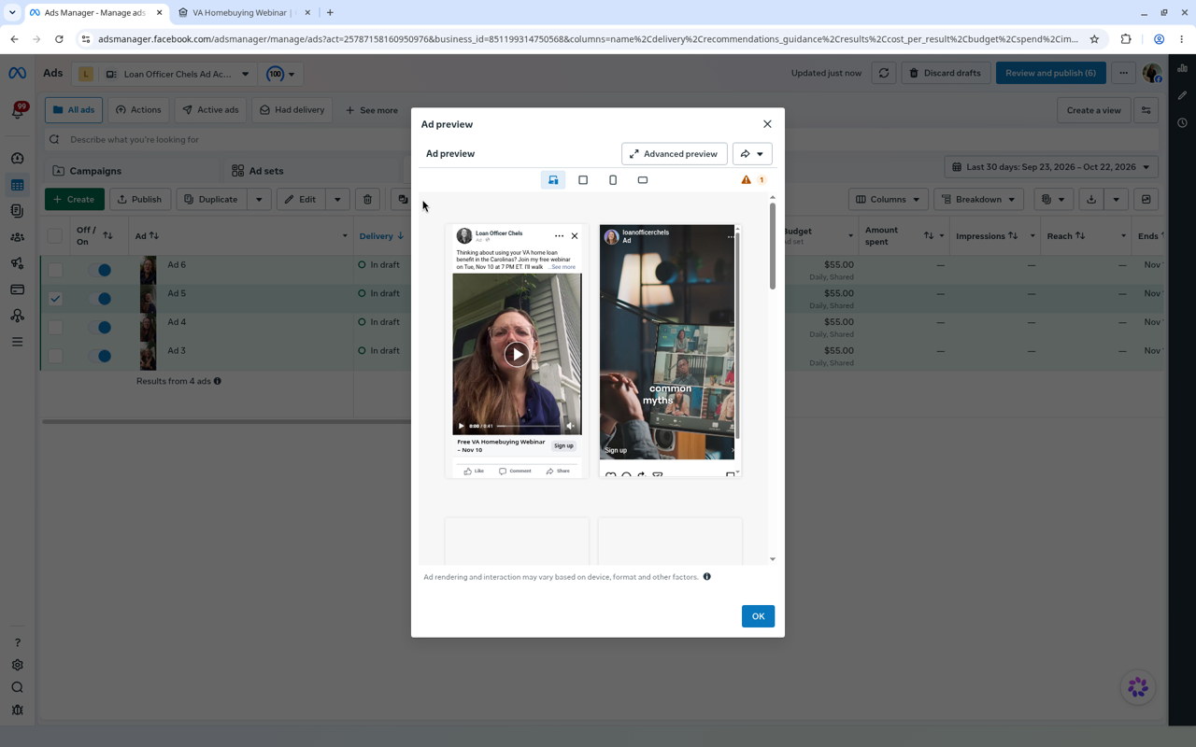Delete the selected ad with the trash icon

[367, 199]
